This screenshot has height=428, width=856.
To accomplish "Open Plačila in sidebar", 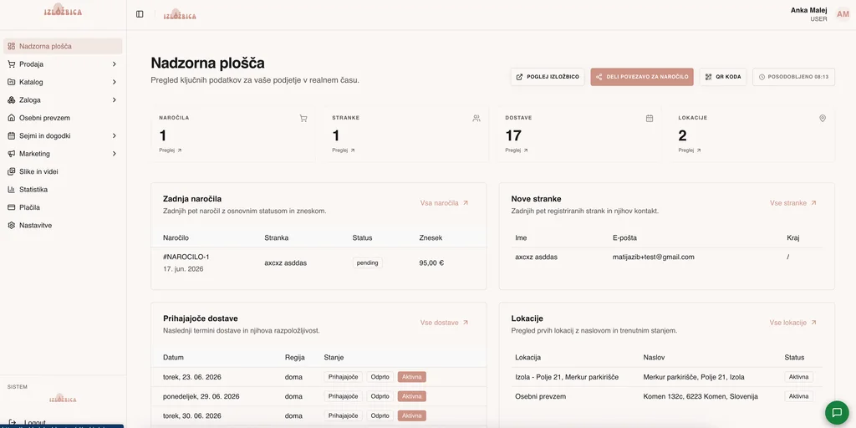I will (63, 207).
